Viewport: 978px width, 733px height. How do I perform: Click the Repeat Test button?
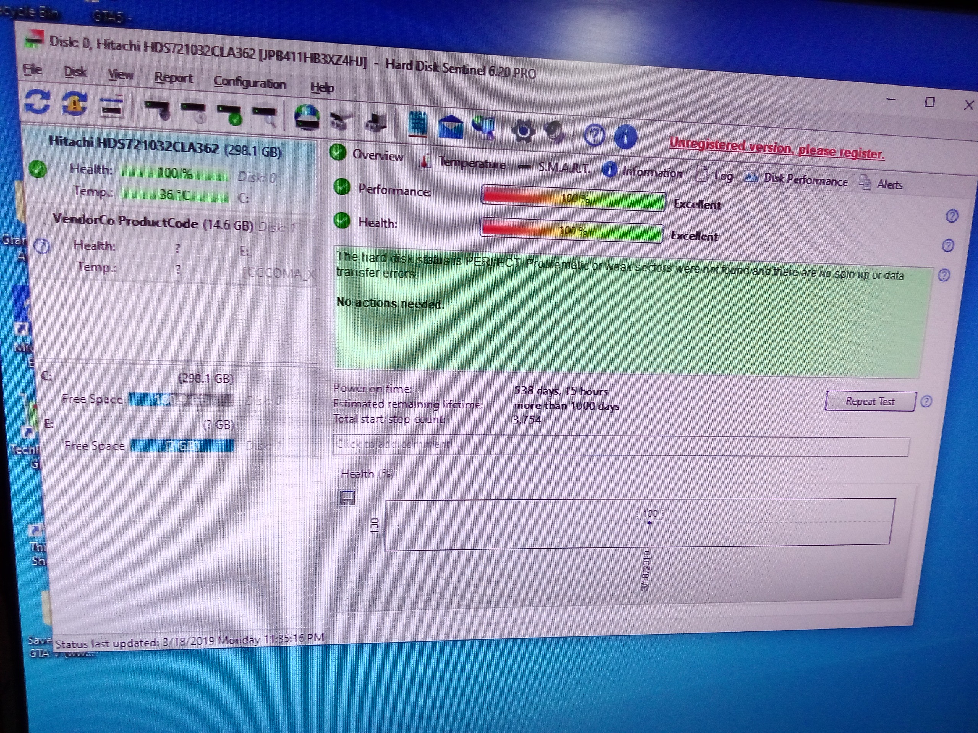(869, 401)
